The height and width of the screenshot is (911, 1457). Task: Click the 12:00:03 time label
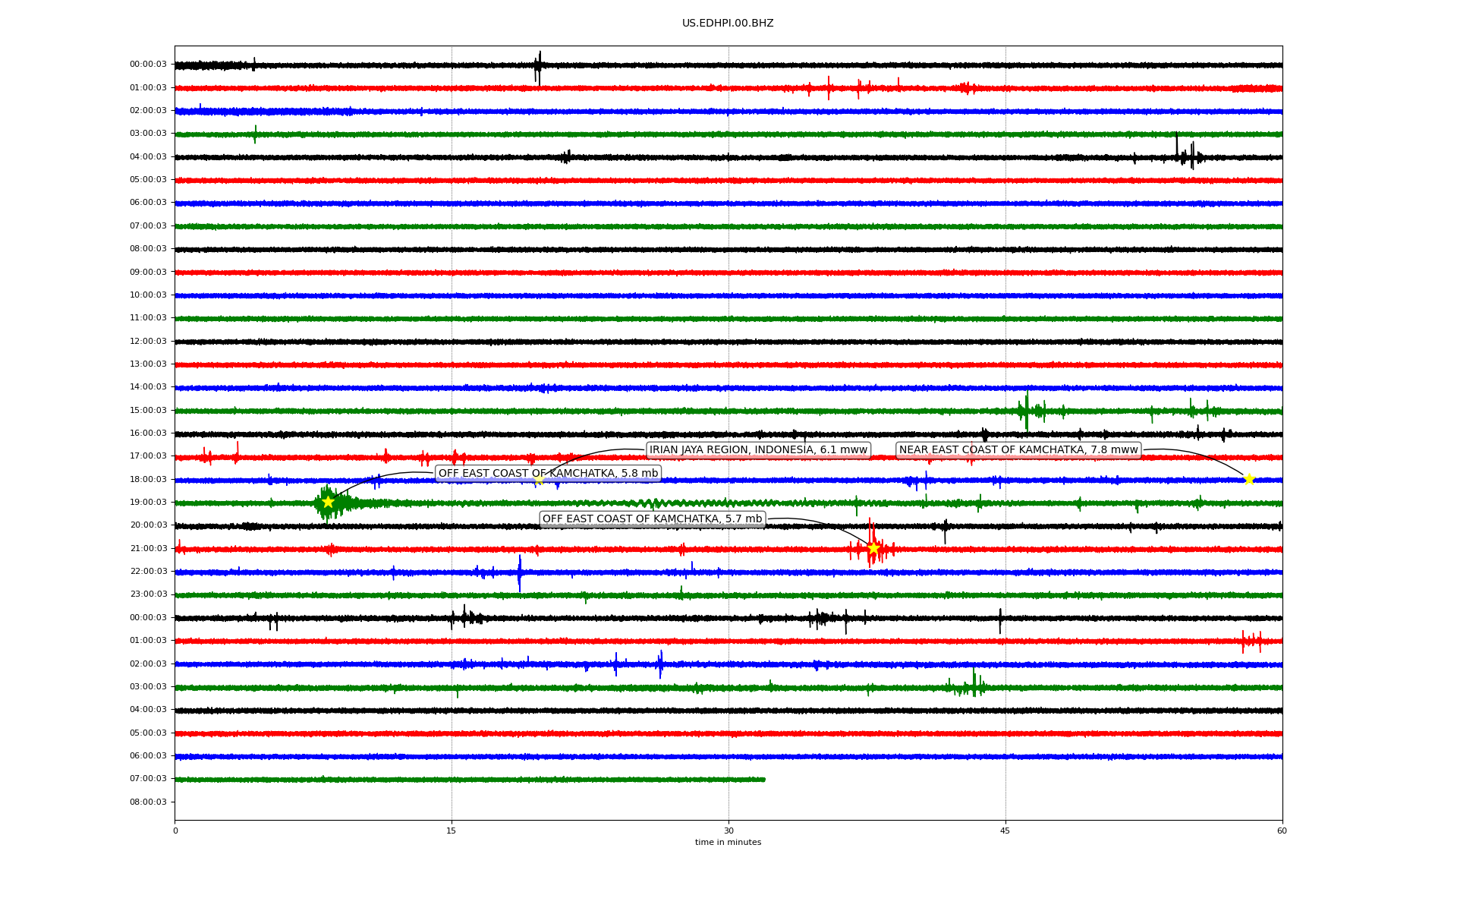coord(148,342)
